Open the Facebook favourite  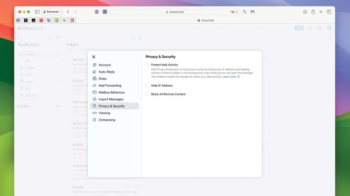click(18, 20)
